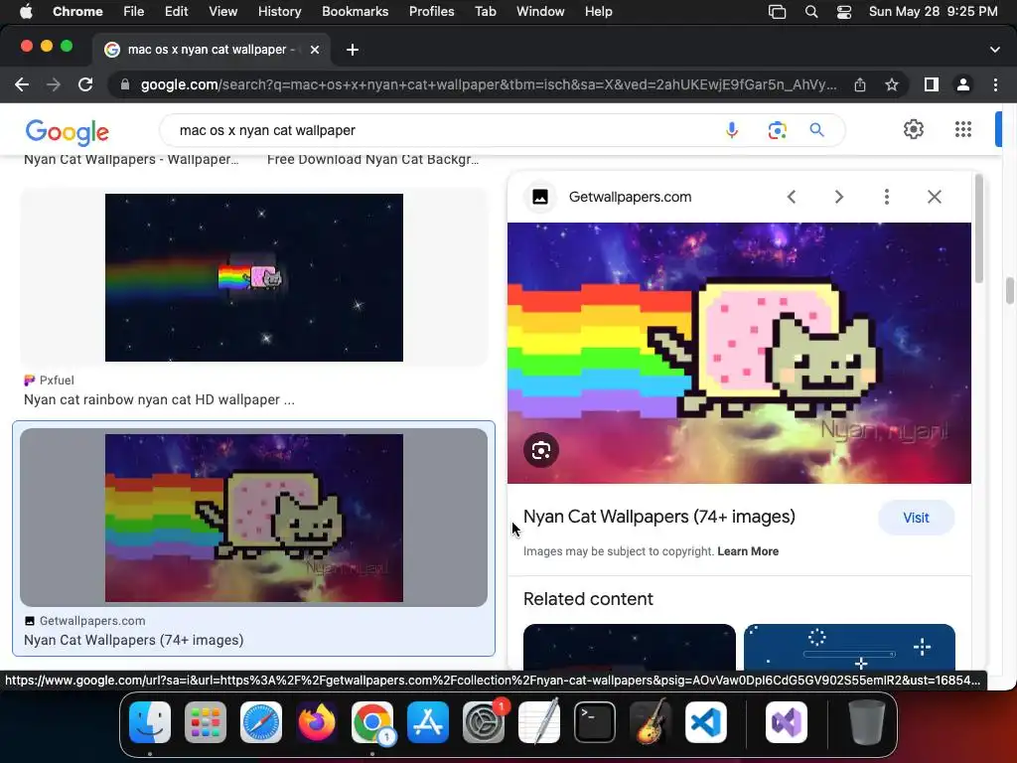Reload the current page
This screenshot has width=1017, height=763.
tap(85, 85)
